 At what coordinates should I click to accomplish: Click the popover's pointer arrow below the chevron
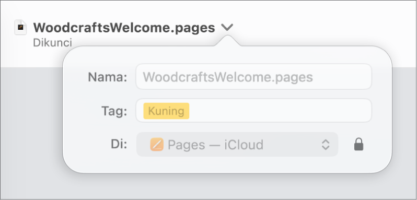(227, 40)
